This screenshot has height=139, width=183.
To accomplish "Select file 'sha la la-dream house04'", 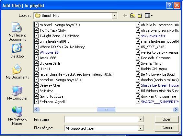I will pos(157,41).
